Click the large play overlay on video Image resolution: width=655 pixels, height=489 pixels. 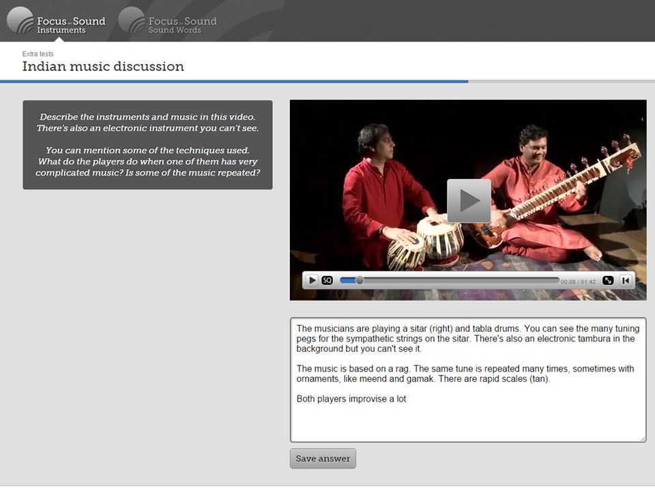(x=469, y=201)
